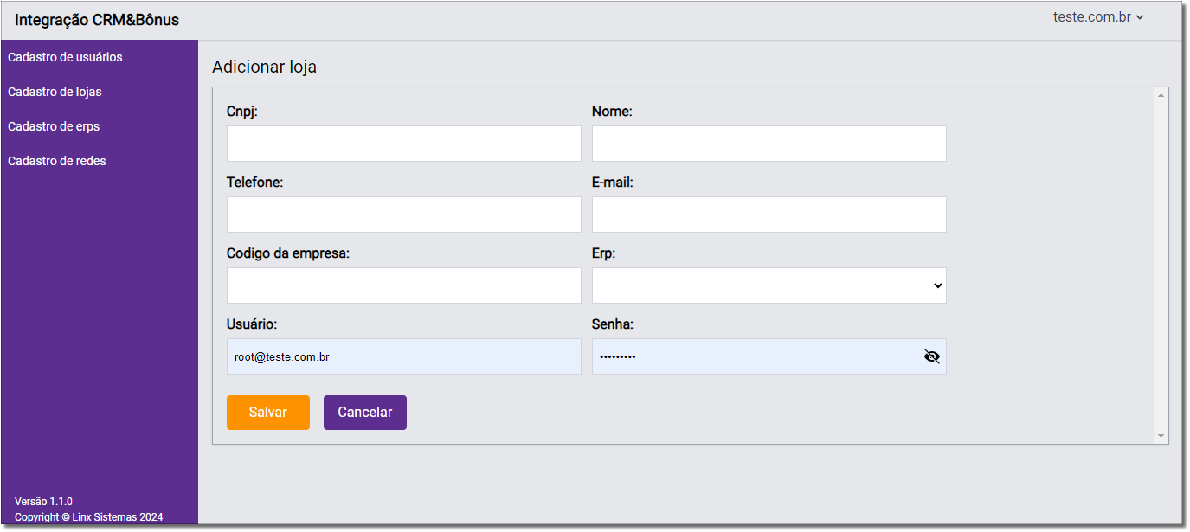Toggle password visibility eye icon
This screenshot has width=1190, height=532.
tap(931, 356)
